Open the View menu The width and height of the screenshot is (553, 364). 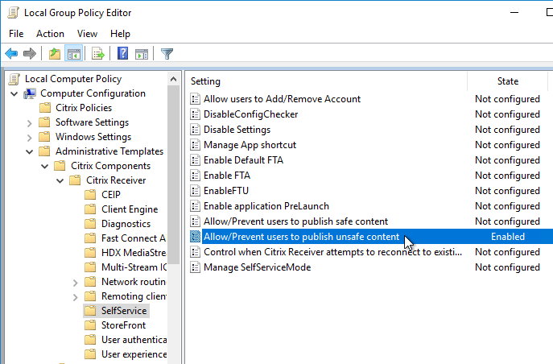[87, 34]
